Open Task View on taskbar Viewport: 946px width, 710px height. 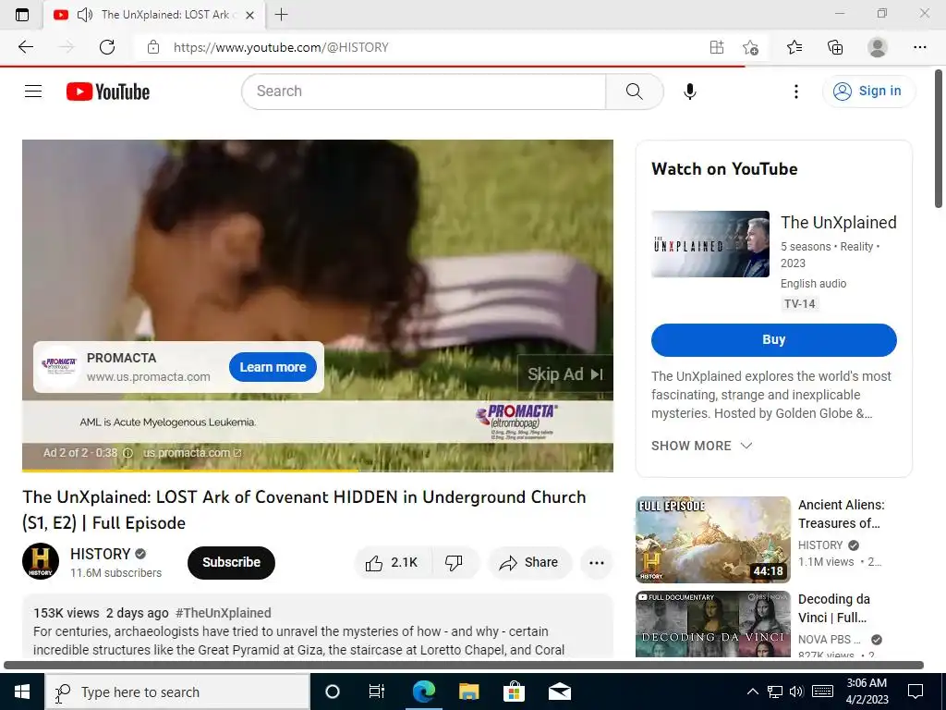377,692
